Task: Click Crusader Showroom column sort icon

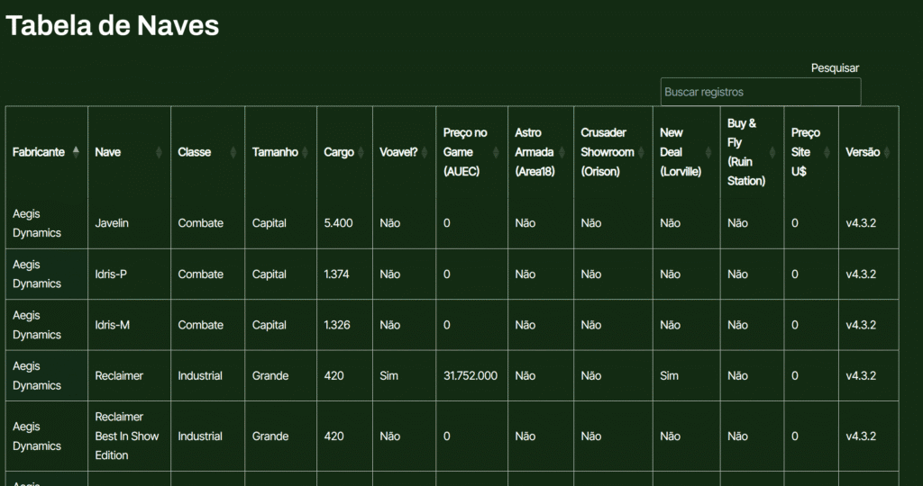Action: [x=641, y=152]
